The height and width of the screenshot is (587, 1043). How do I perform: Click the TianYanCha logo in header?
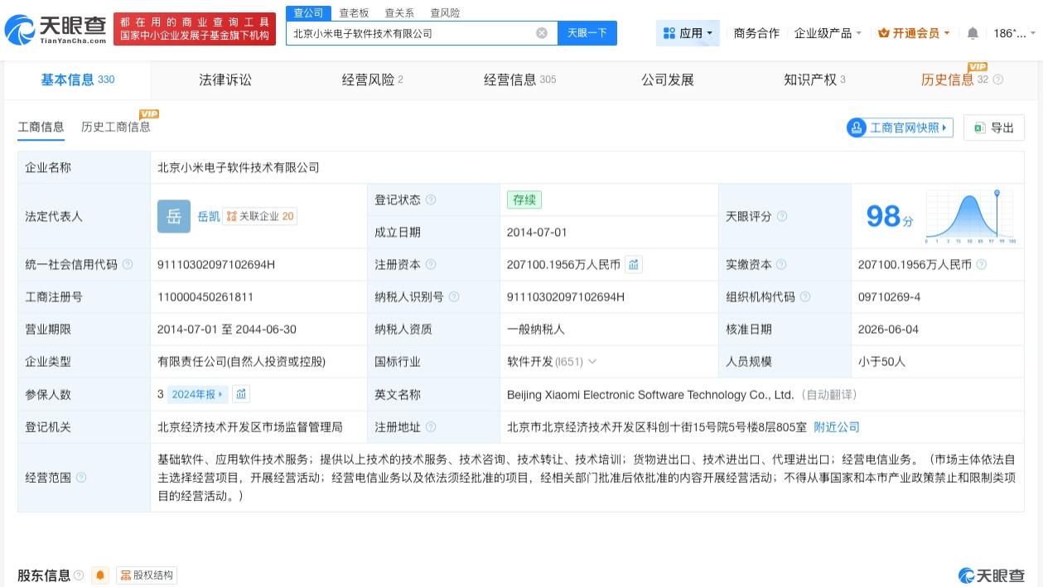coord(56,30)
